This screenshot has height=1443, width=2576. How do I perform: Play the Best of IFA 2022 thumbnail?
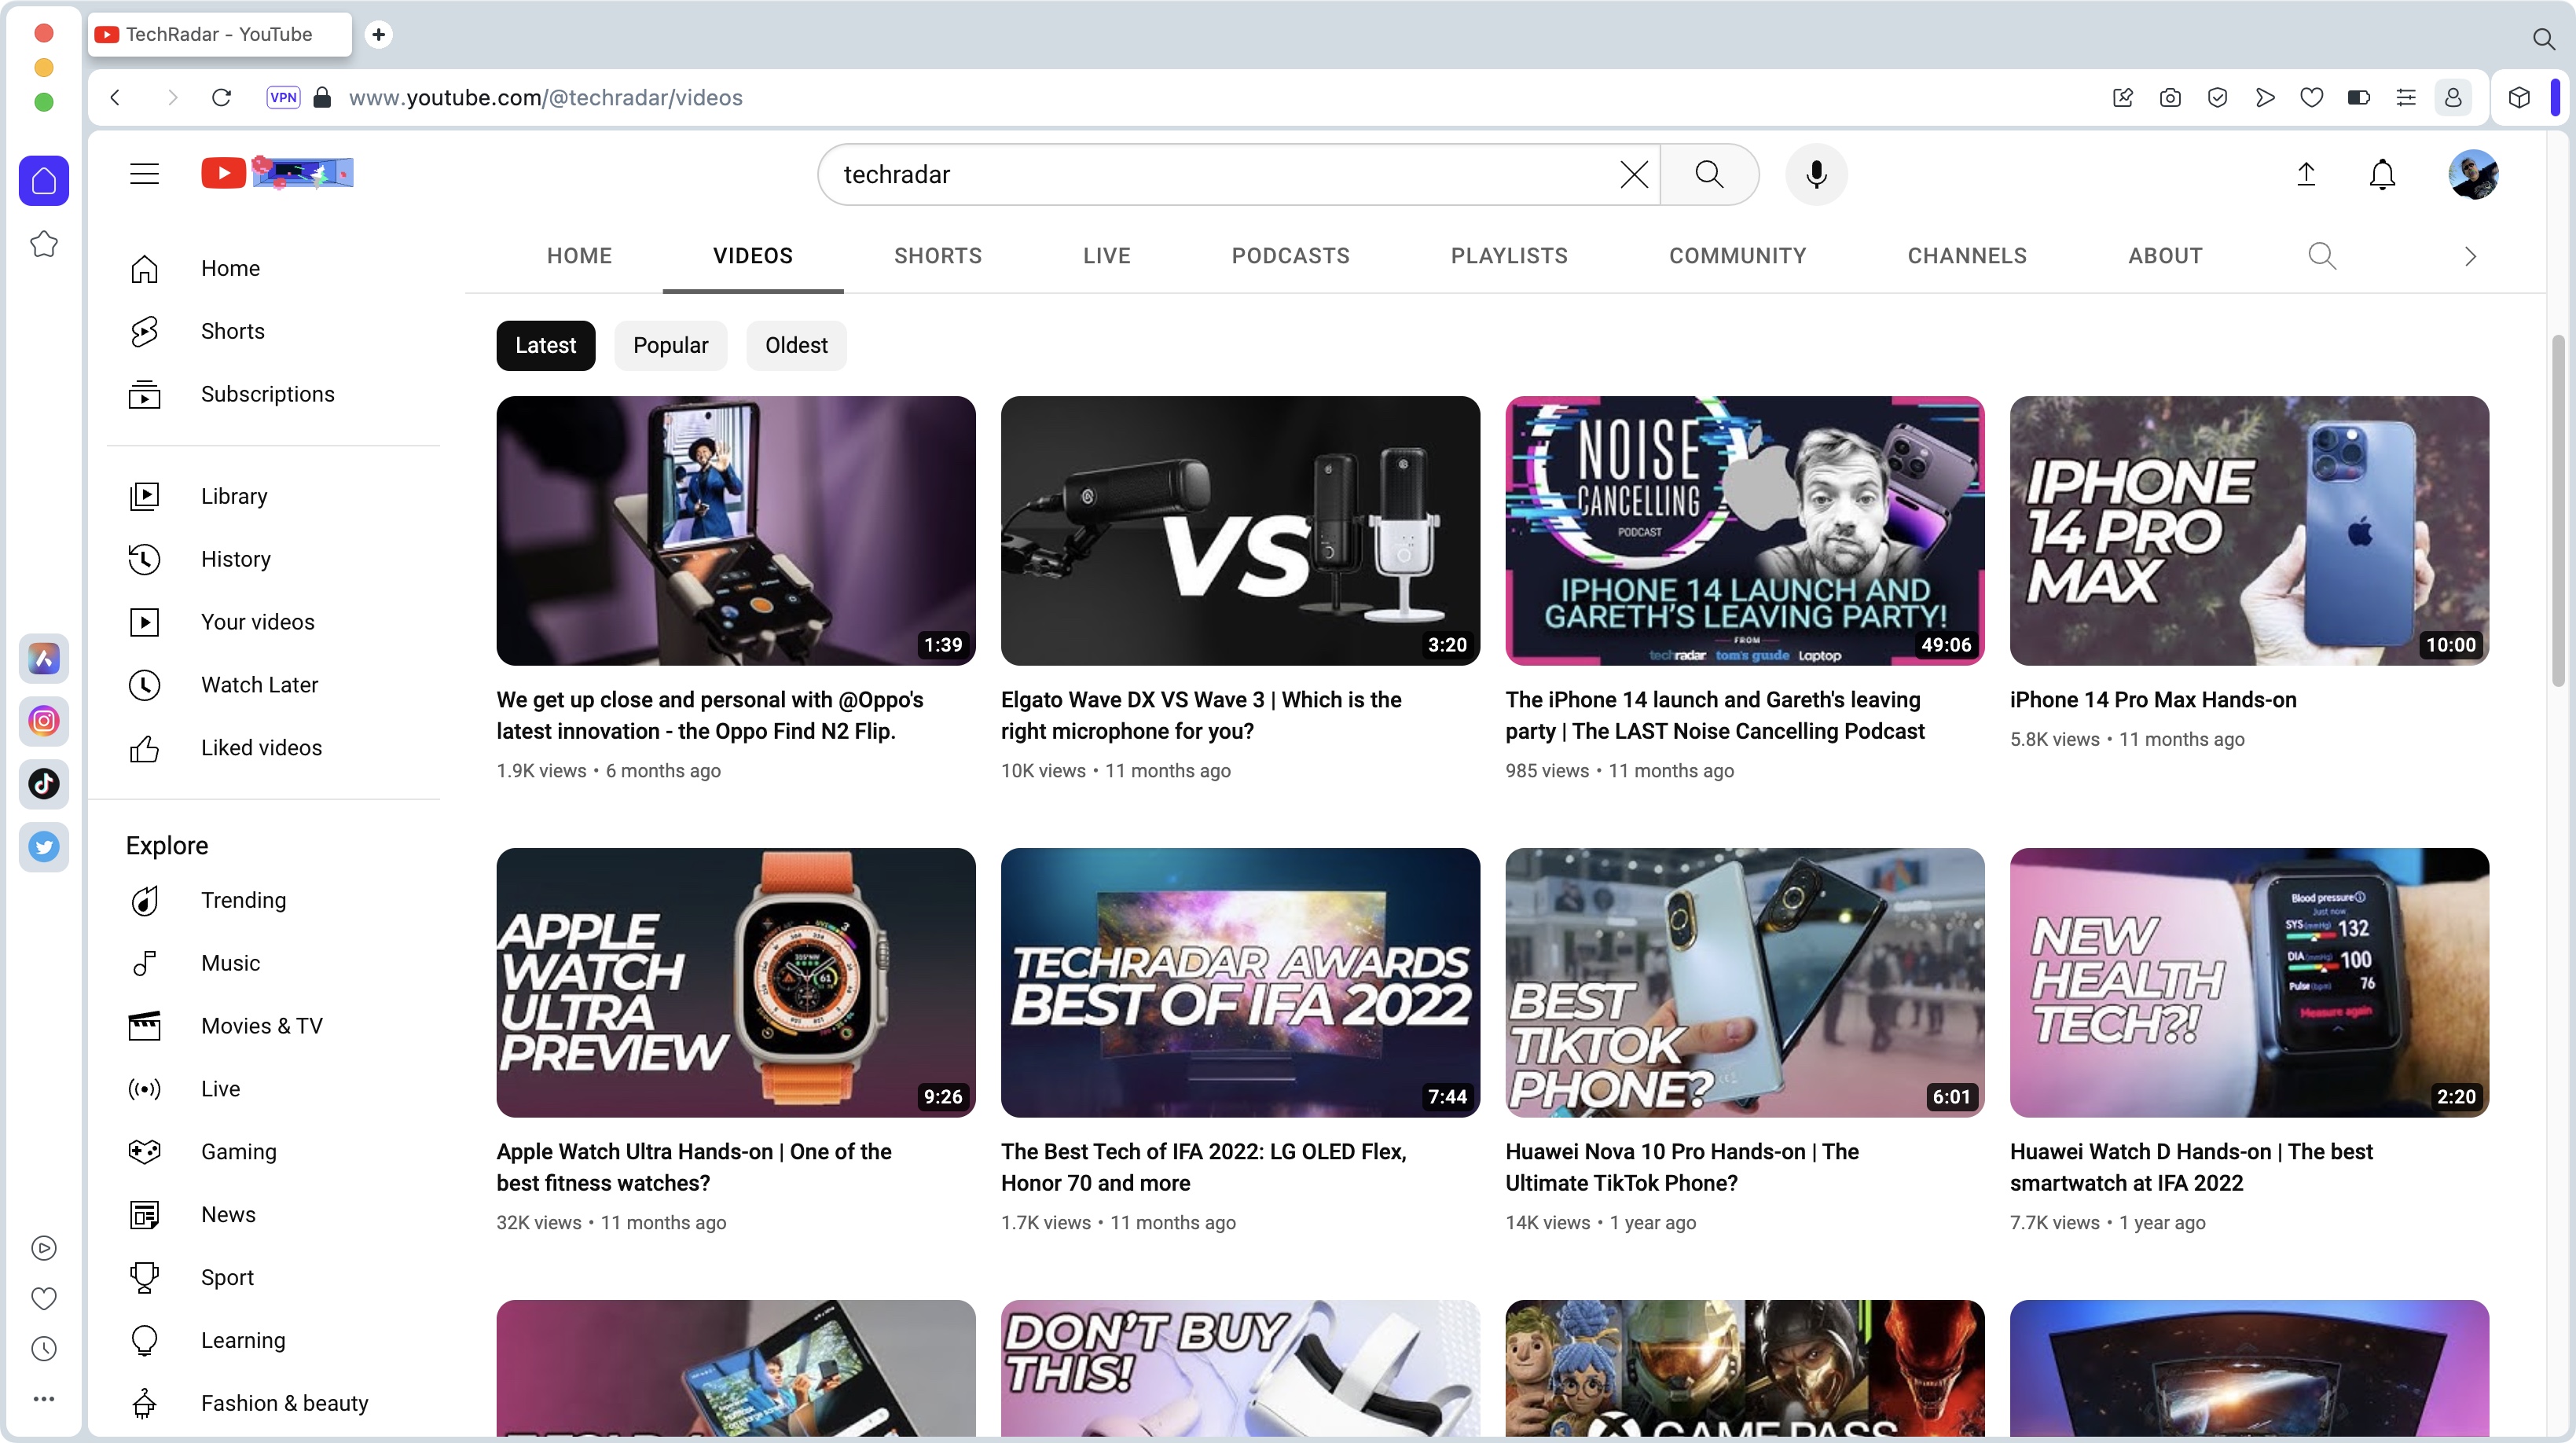(x=1240, y=983)
